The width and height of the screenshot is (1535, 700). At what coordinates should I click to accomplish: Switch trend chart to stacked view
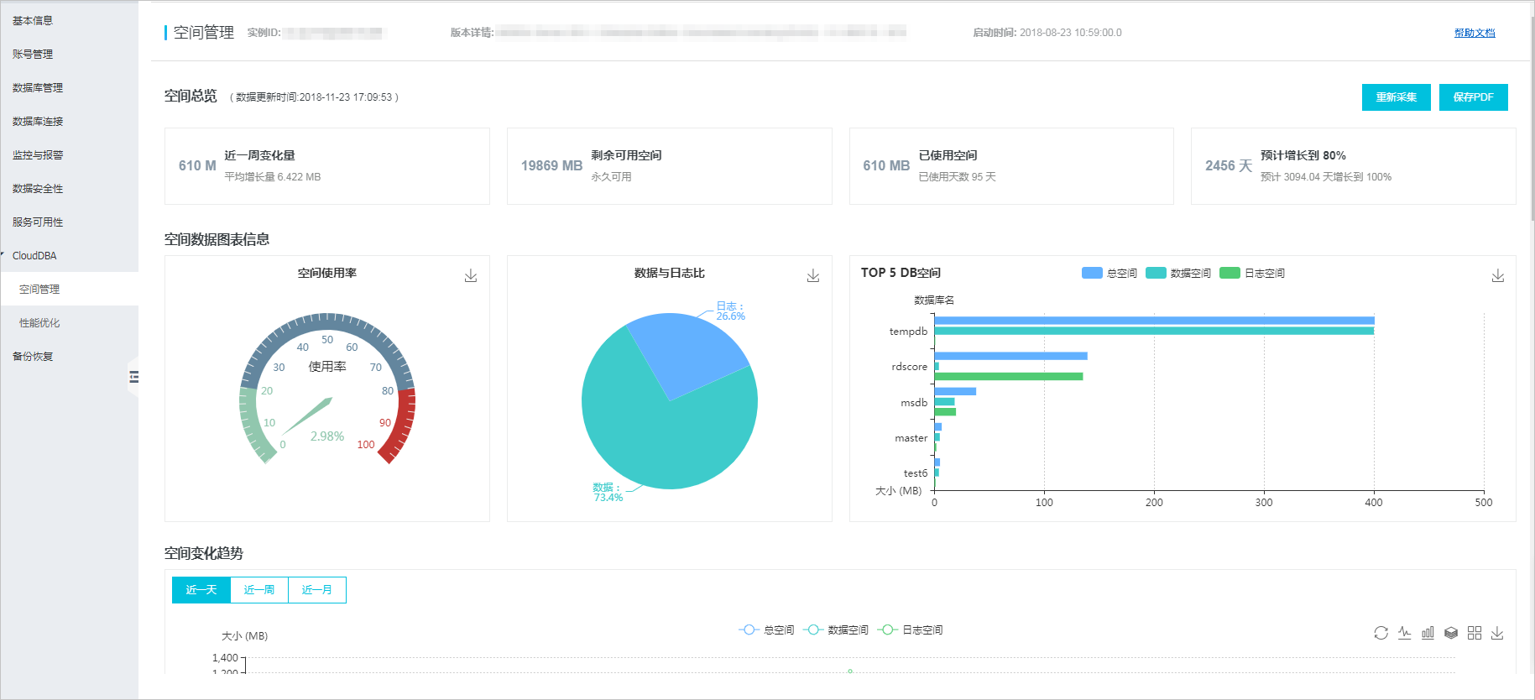[x=1451, y=633]
